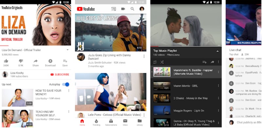Click the Liza Koshy channel name
The image size is (262, 128).
(x=17, y=73)
